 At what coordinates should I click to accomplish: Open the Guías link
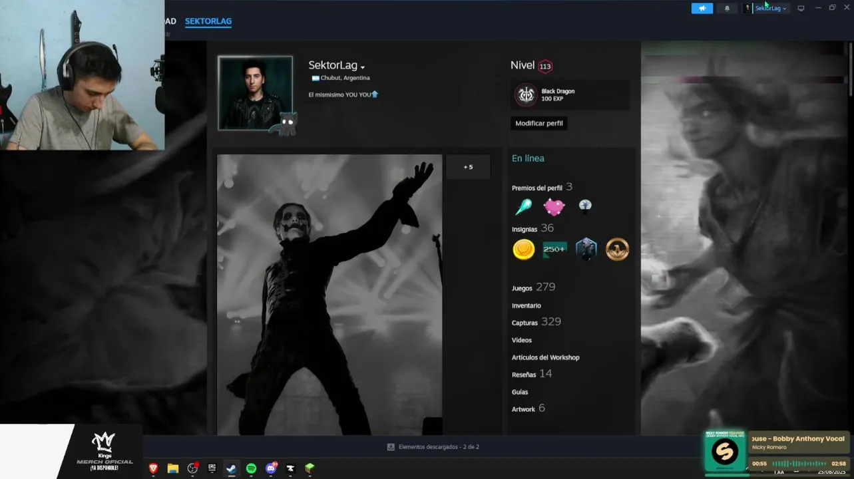pyautogui.click(x=520, y=392)
